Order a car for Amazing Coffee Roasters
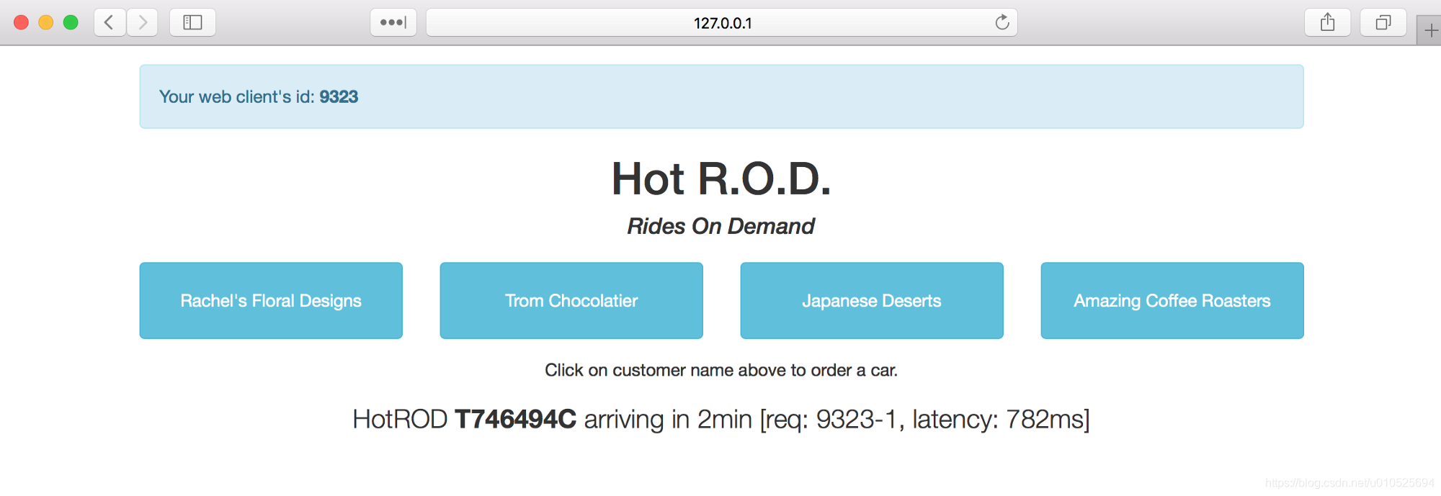Screen dimensions: 1441x496 tap(1172, 300)
